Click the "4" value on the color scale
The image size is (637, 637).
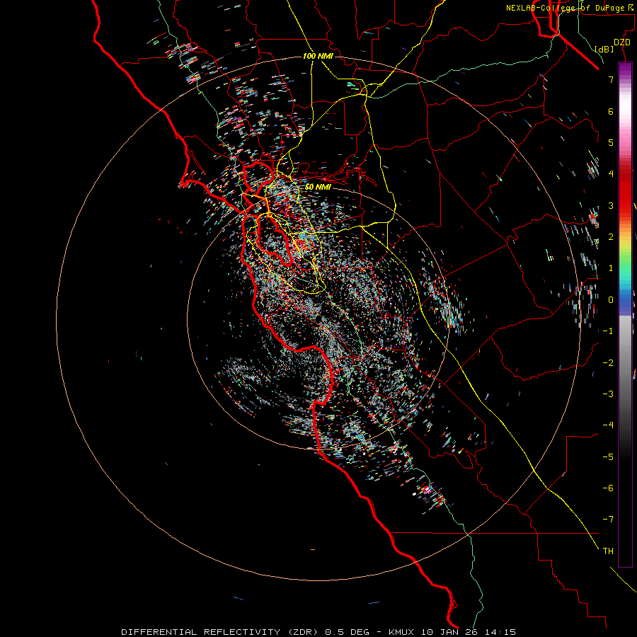pos(611,174)
